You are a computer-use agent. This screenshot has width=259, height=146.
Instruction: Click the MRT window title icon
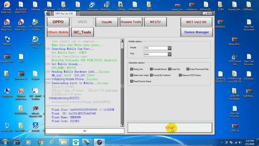48,13
